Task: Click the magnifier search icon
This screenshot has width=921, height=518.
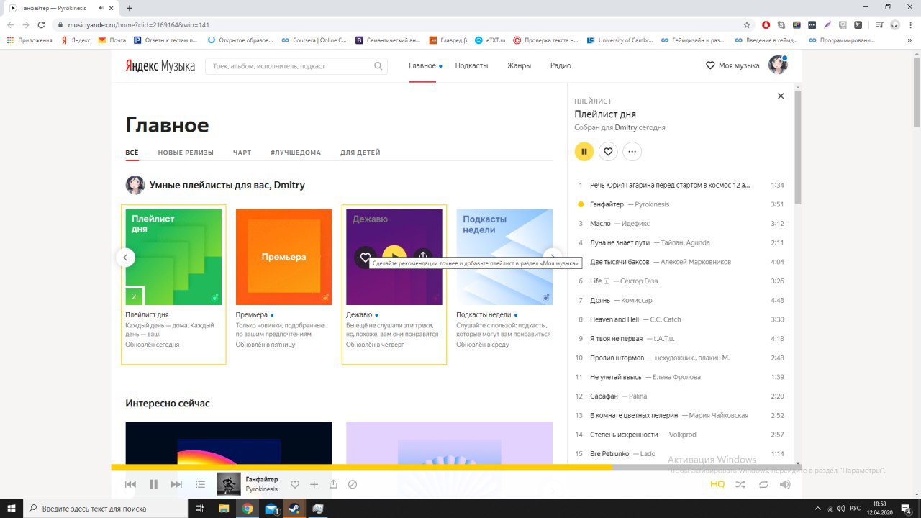Action: [378, 66]
